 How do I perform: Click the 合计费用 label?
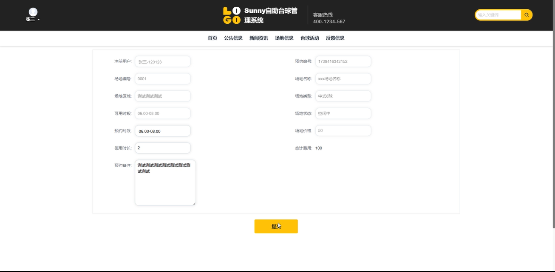pos(303,148)
